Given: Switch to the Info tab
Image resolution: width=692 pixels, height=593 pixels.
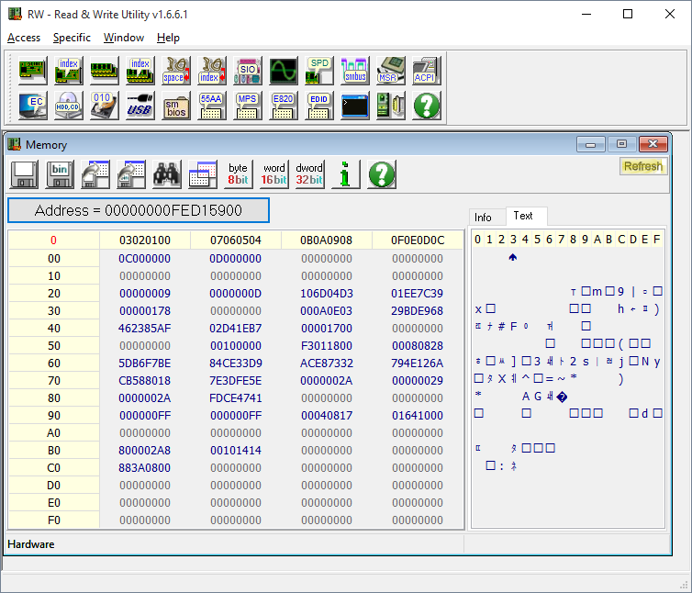Looking at the screenshot, I should coord(483,218).
